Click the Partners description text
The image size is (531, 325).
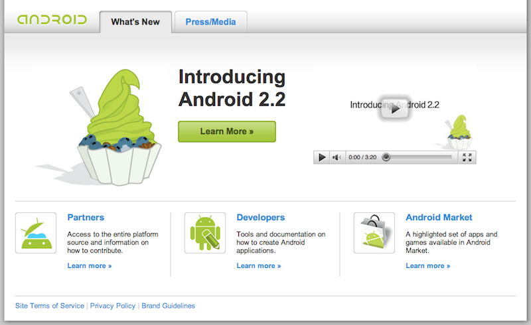coord(113,242)
